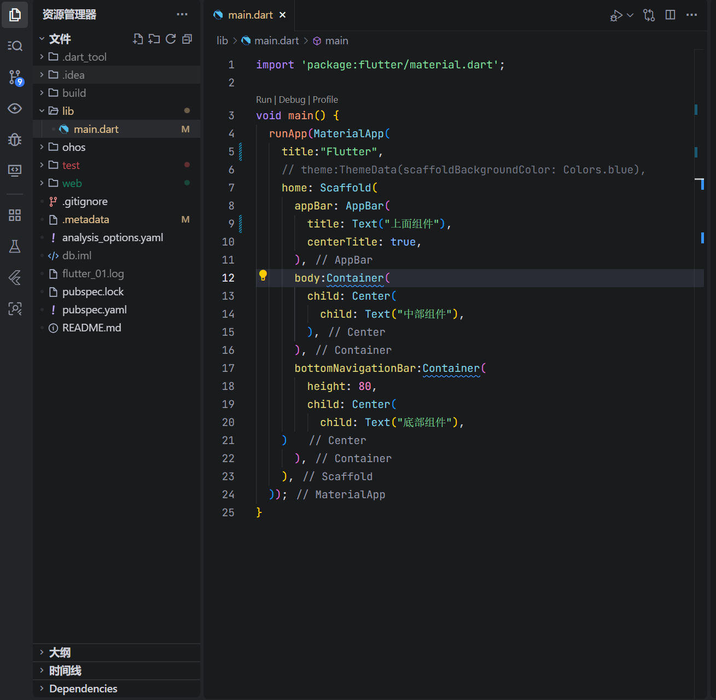Expand the test folder
This screenshot has width=716, height=700.
tap(117, 165)
